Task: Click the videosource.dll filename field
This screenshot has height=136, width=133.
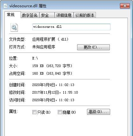Action: point(71,27)
